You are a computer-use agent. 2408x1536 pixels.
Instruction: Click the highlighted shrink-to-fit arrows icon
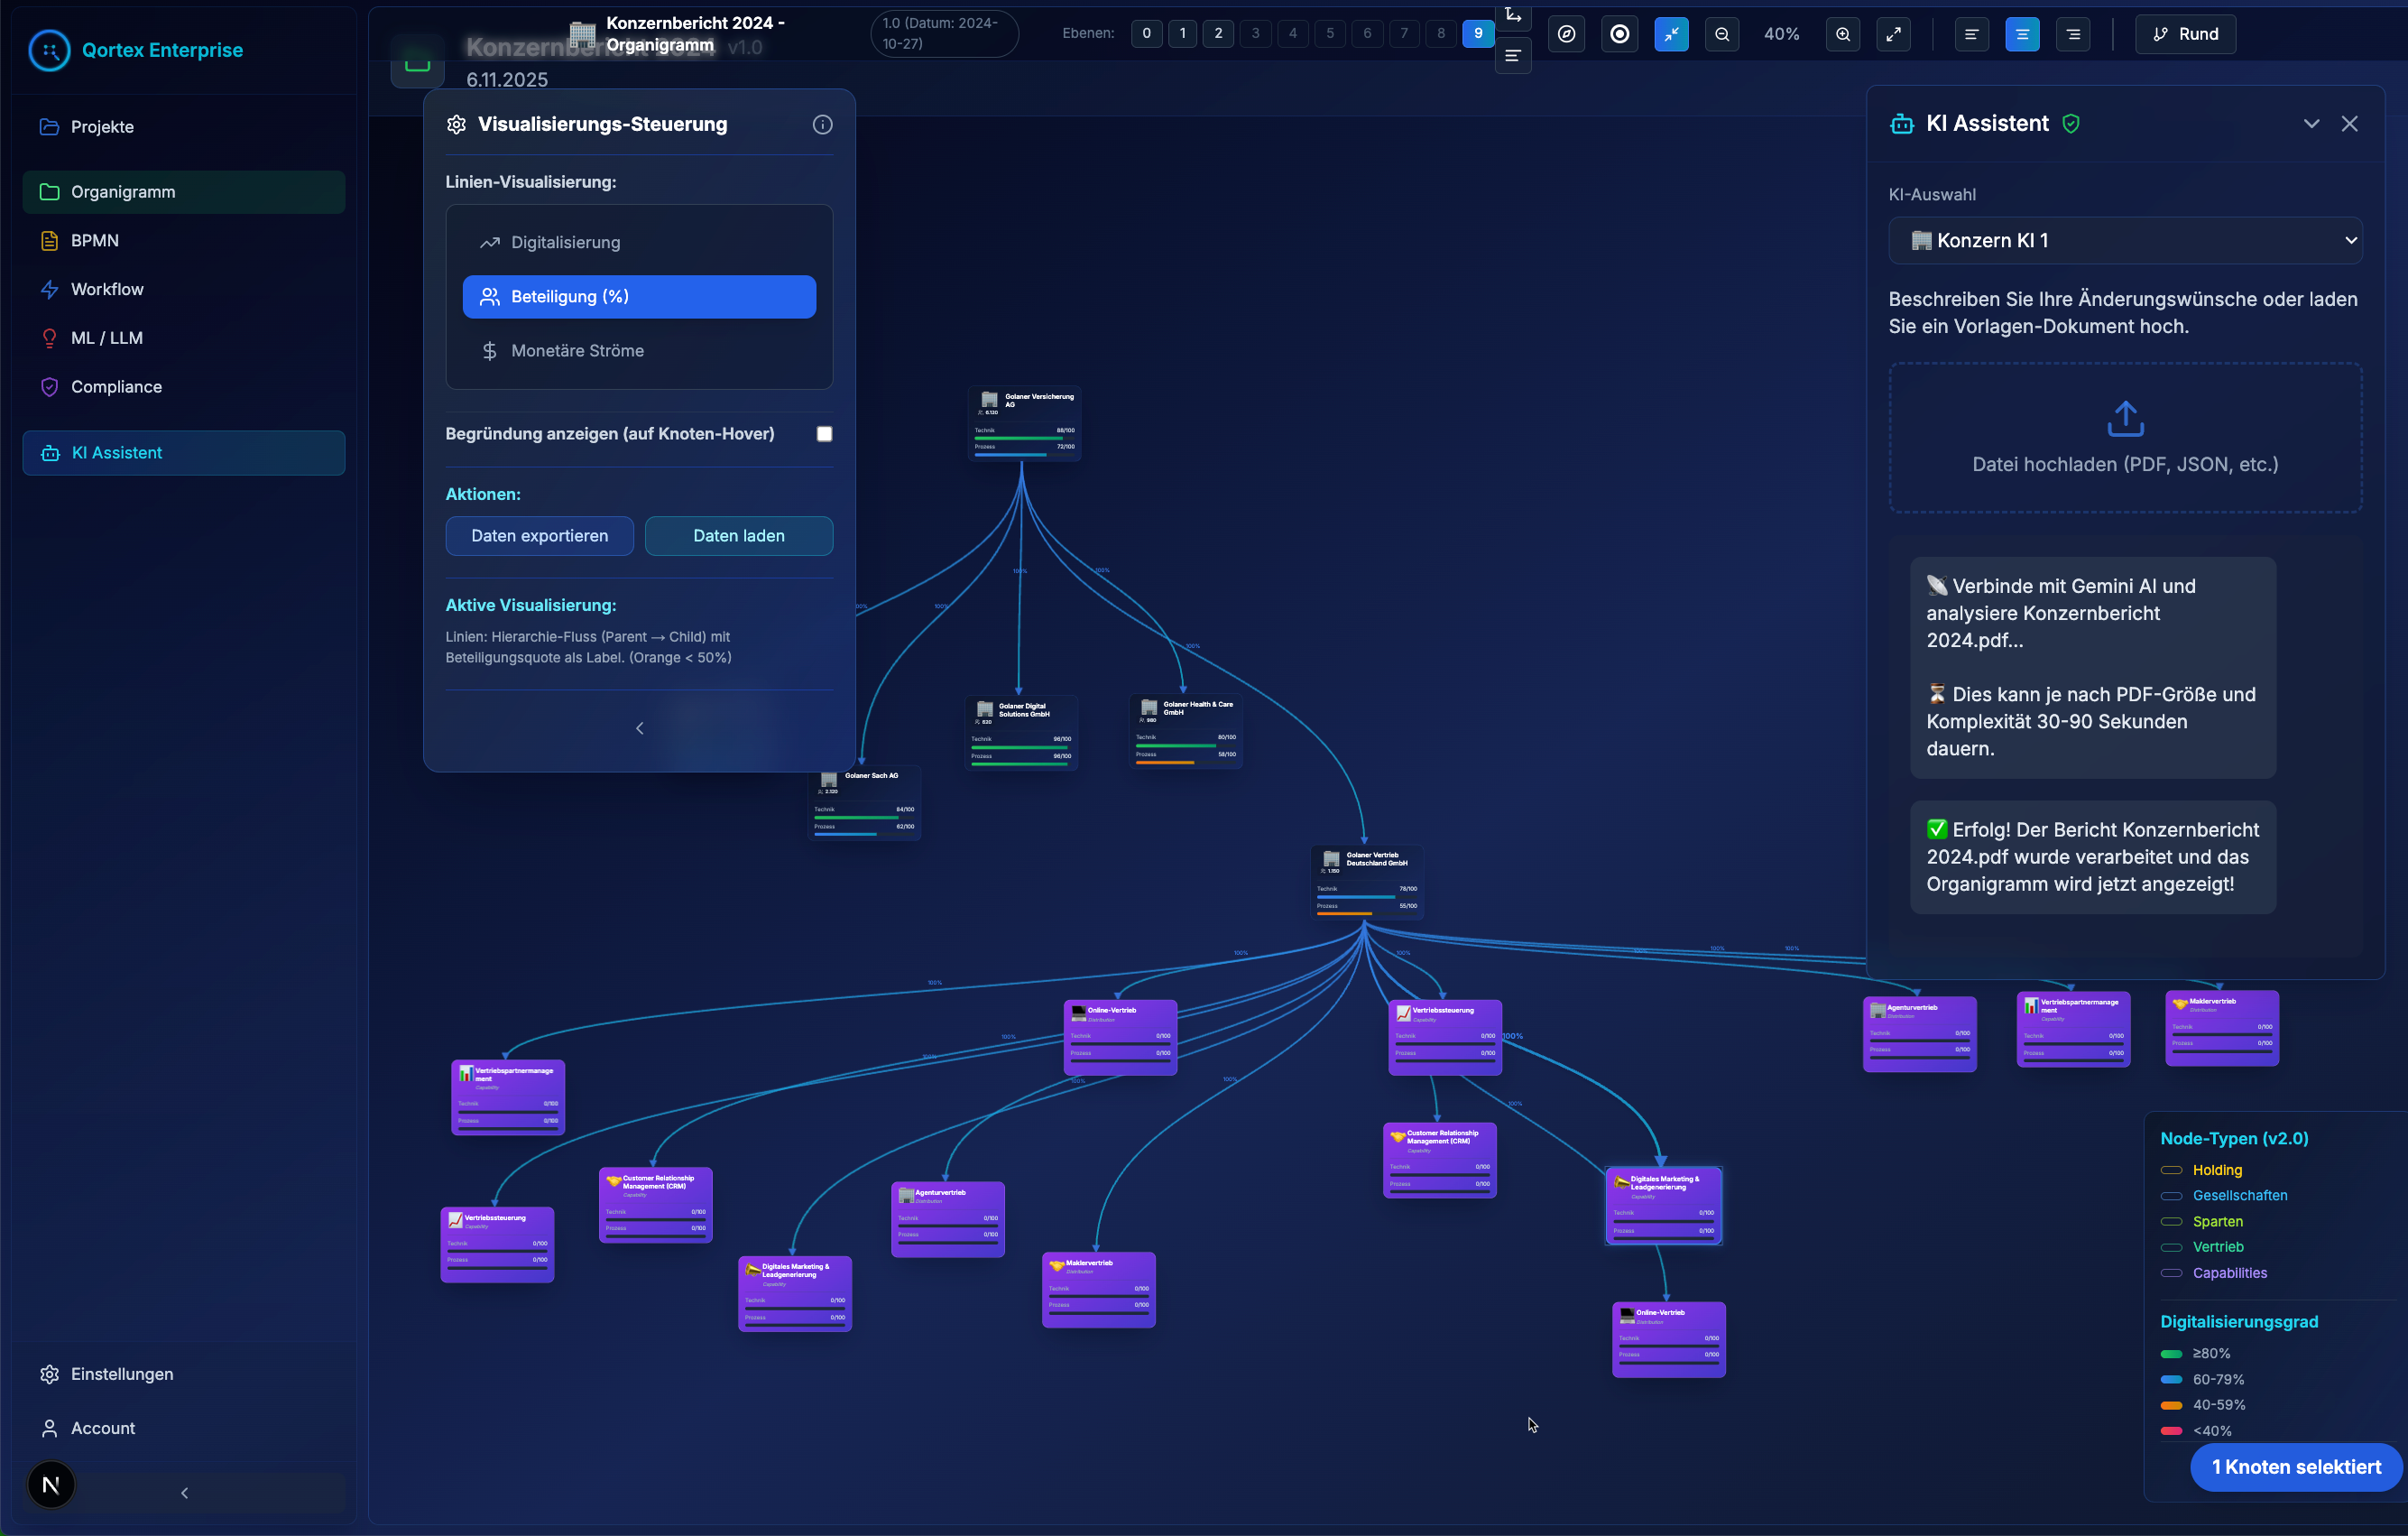[1671, 34]
